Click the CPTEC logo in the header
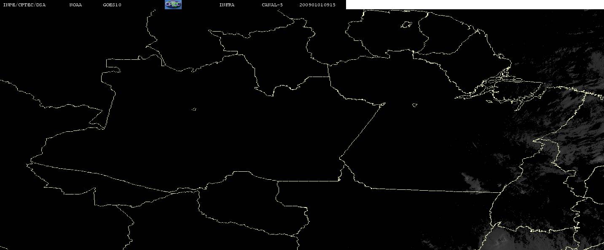 [x=173, y=5]
